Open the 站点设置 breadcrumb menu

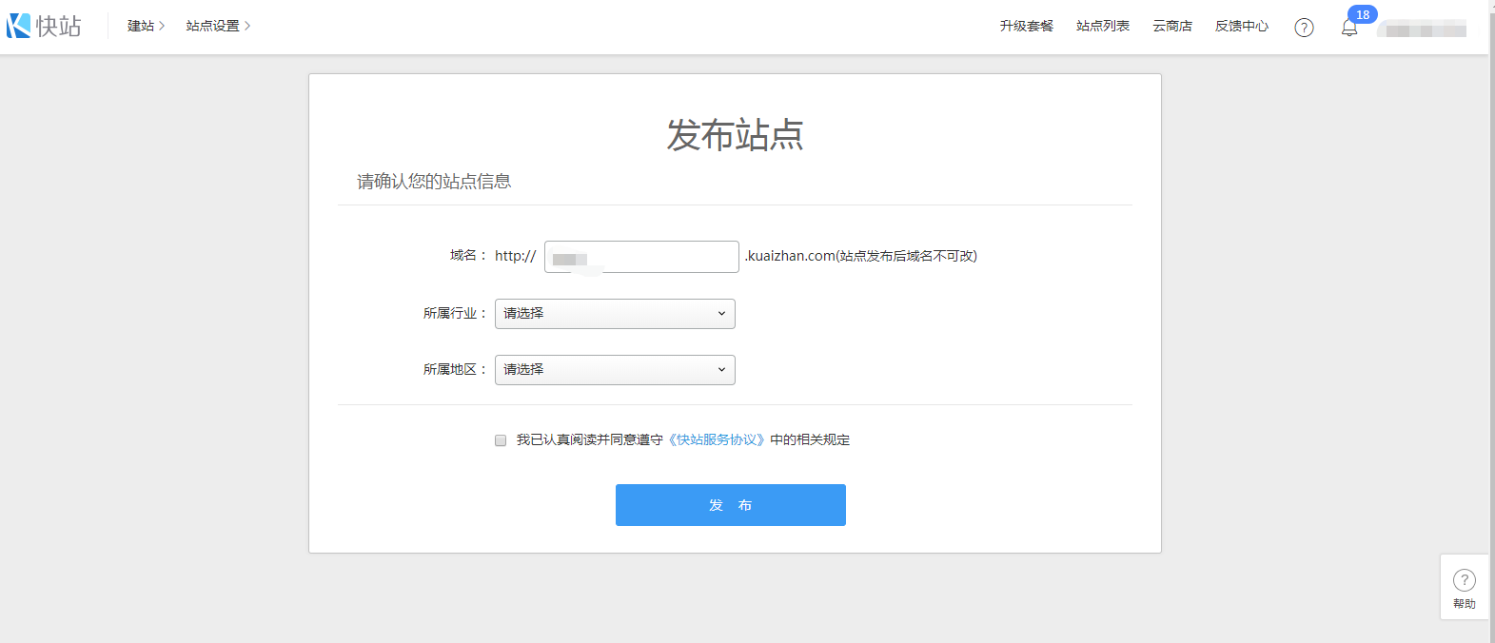coord(218,27)
